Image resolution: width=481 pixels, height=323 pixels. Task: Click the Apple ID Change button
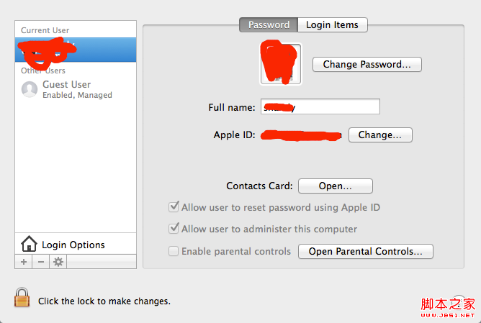coord(380,135)
